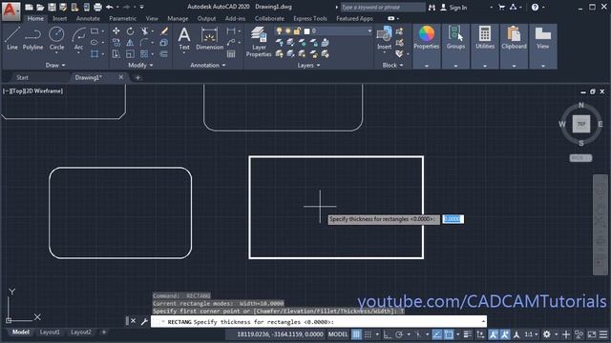This screenshot has width=611, height=343.
Task: Click the Array tool icon
Action: [144, 53]
